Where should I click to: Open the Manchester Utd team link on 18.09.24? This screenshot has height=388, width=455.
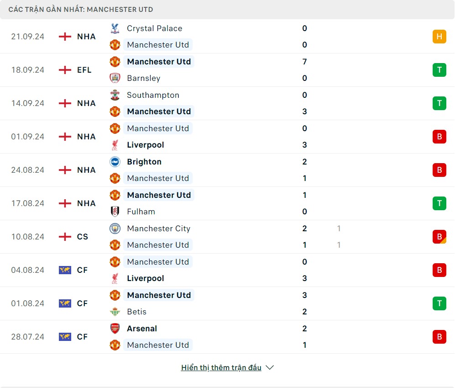click(x=159, y=62)
